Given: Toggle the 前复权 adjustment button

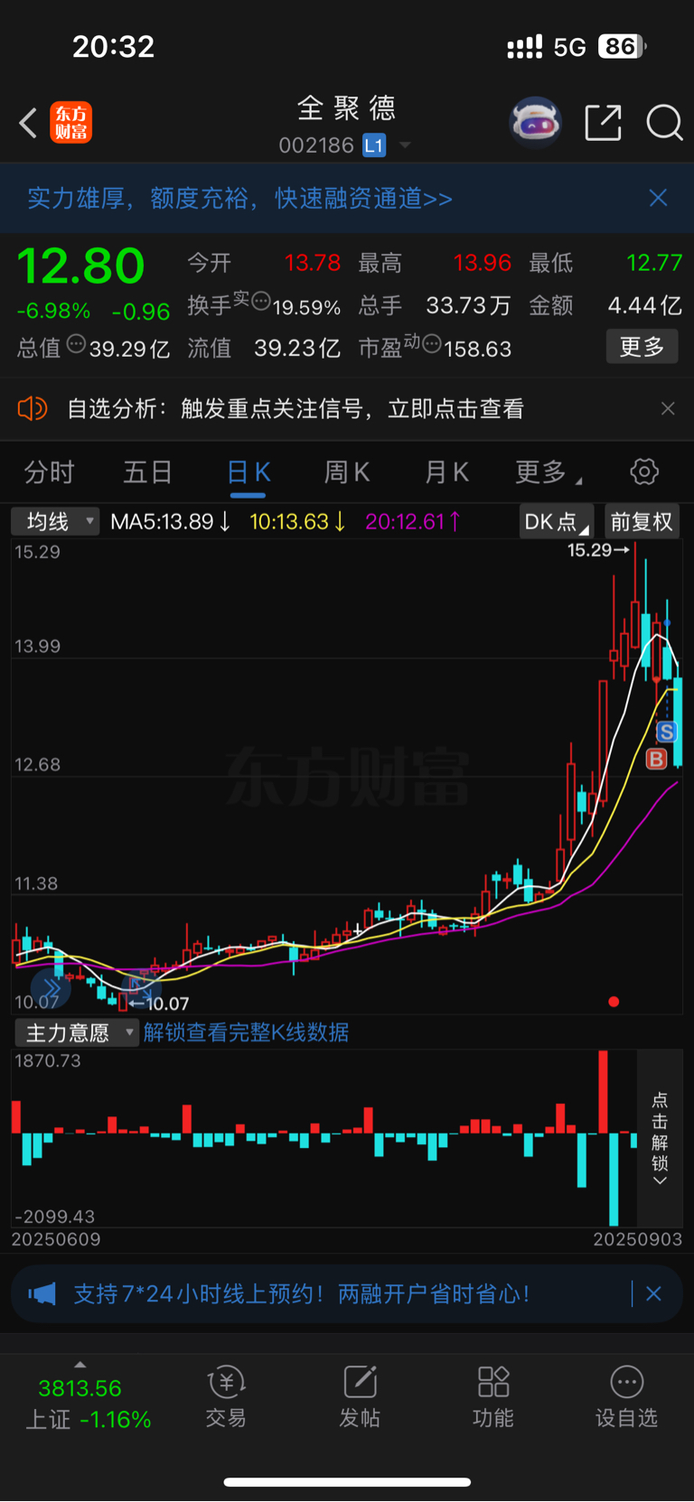Looking at the screenshot, I should click(642, 521).
